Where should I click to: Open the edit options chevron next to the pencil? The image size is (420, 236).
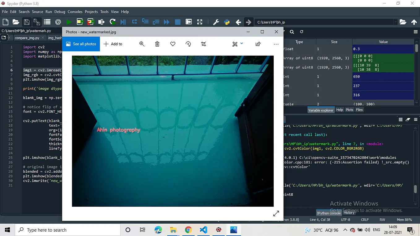point(242,44)
